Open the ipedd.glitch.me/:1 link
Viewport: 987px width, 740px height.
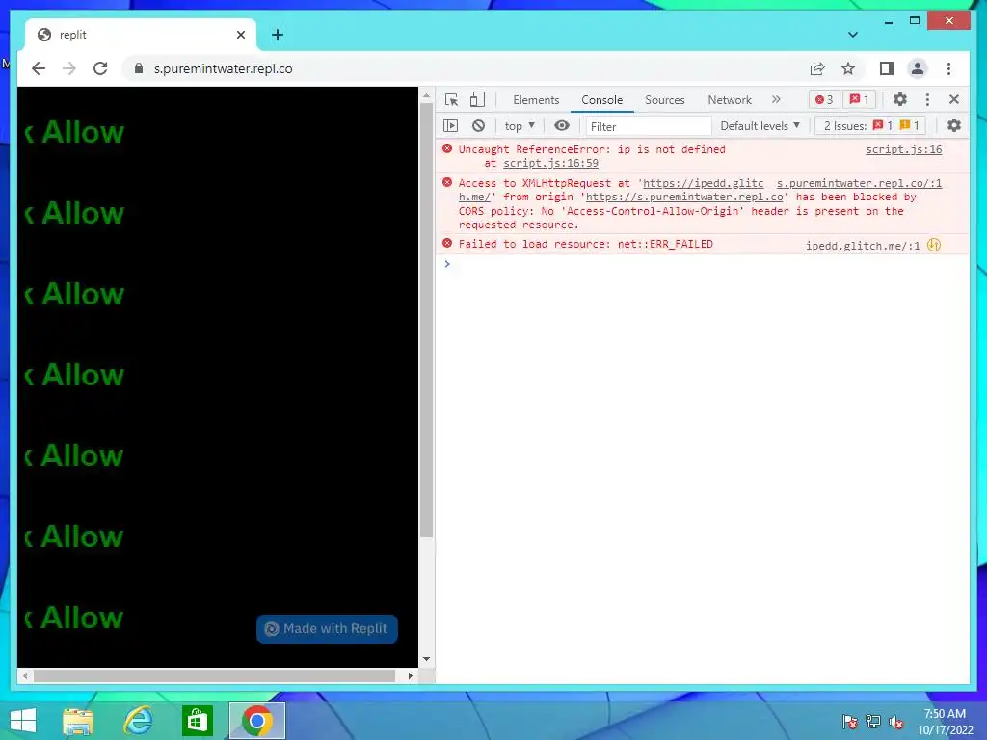863,246
